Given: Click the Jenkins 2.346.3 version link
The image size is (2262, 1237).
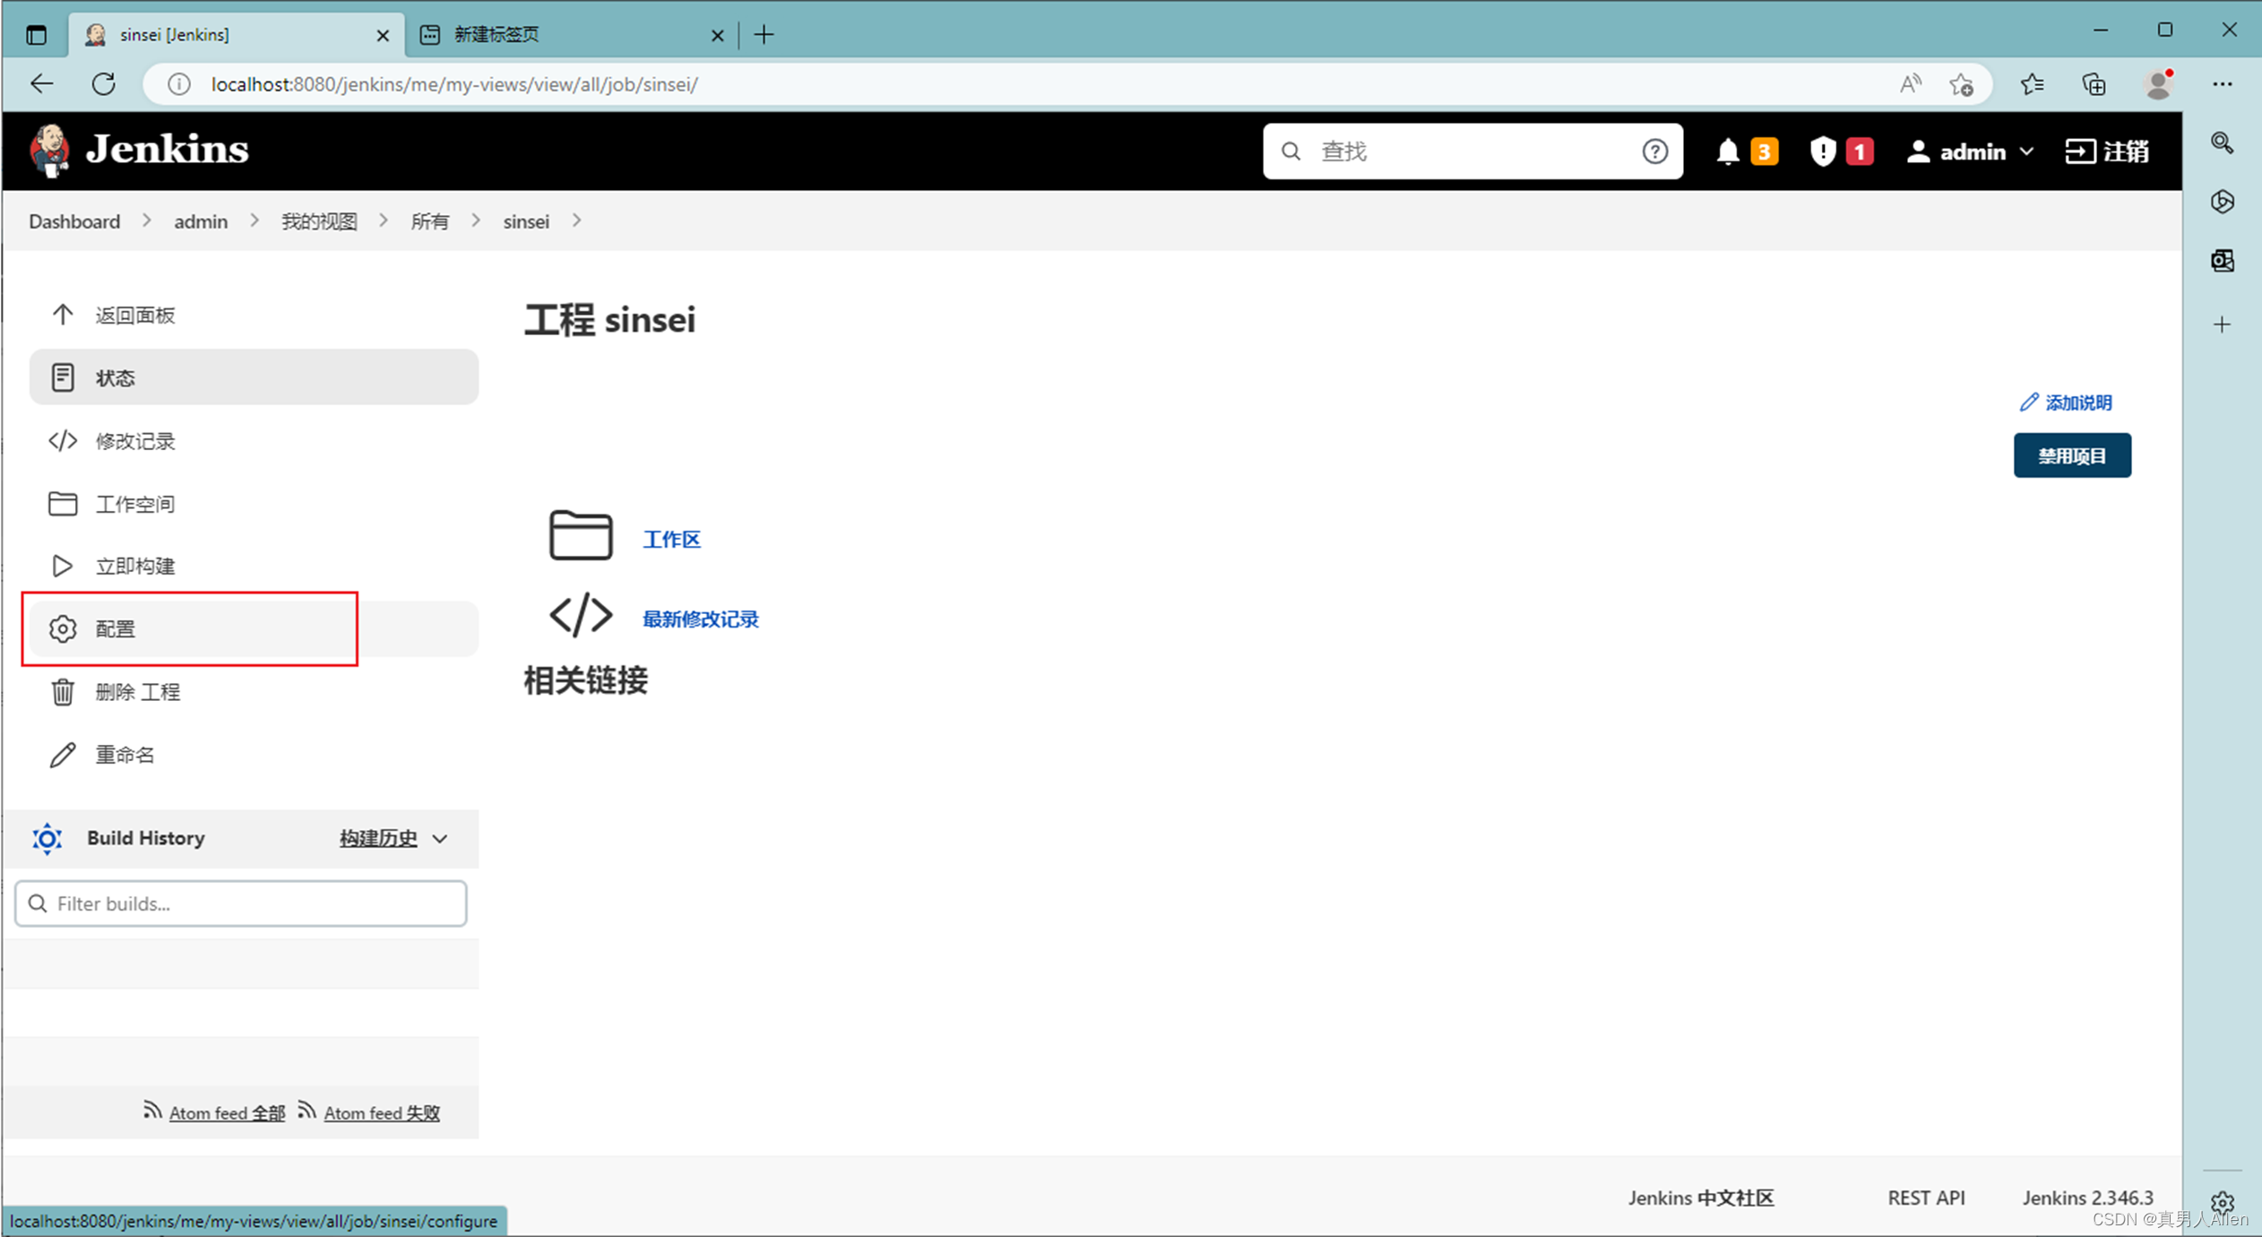Looking at the screenshot, I should (2087, 1198).
